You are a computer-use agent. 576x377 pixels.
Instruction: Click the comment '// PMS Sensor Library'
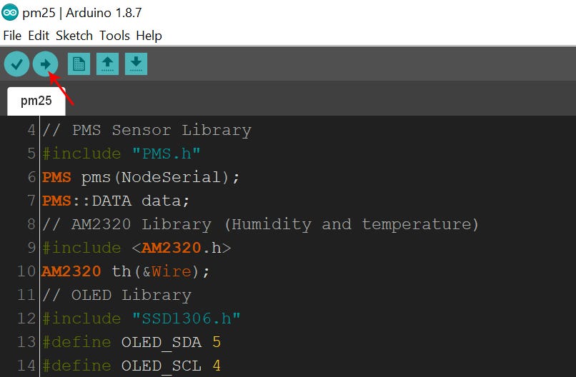[147, 131]
